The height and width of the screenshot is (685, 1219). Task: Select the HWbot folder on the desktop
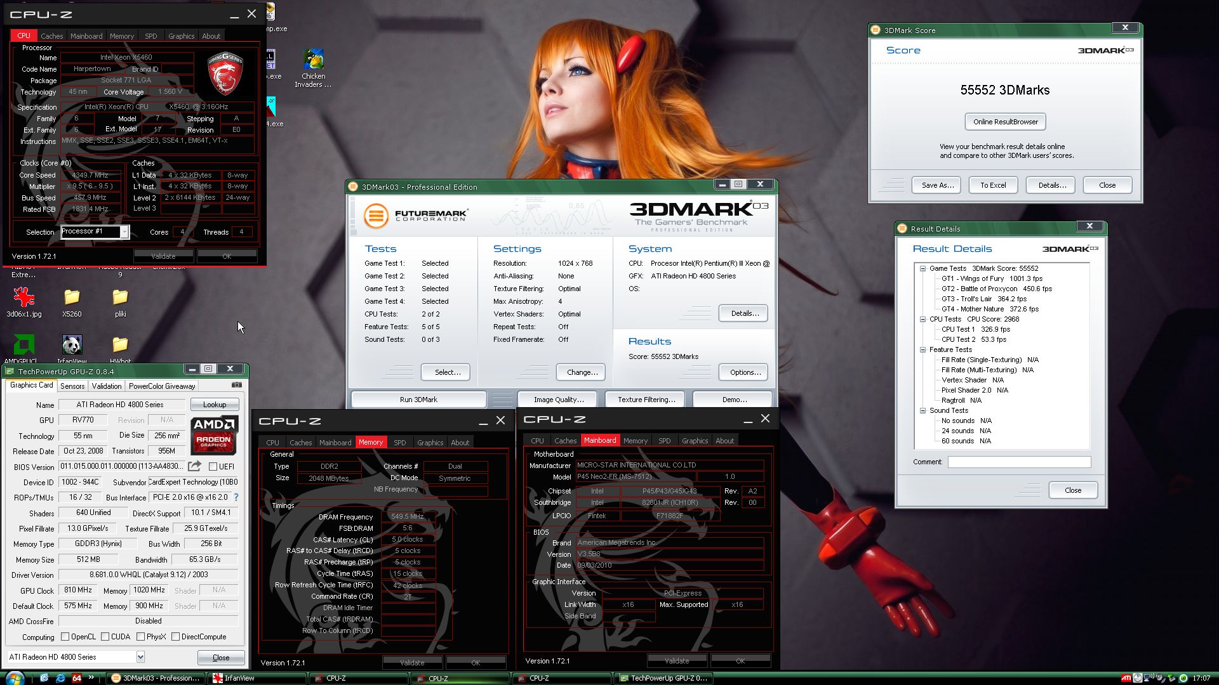(x=120, y=346)
